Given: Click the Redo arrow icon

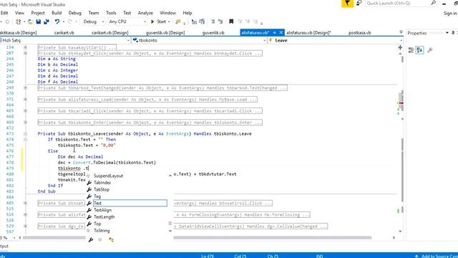Looking at the screenshot, I should pyautogui.click(x=70, y=21).
